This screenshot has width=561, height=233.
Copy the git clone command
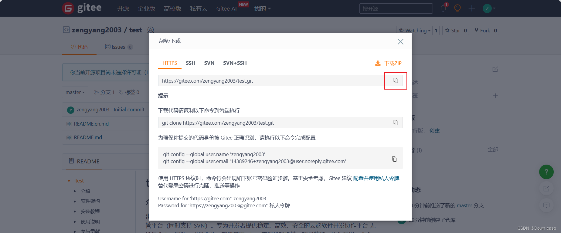coord(396,123)
